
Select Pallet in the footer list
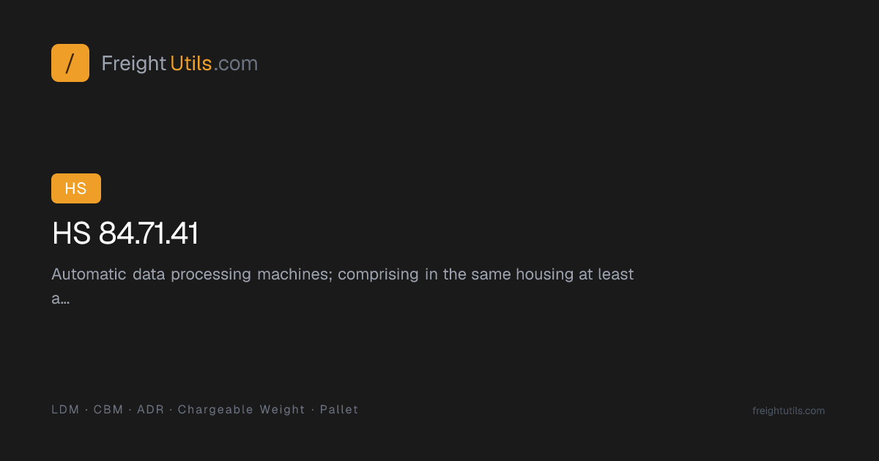coord(339,410)
